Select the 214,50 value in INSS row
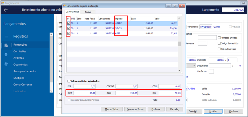 click(173, 28)
